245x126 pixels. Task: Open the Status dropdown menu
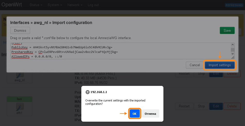click(36, 5)
